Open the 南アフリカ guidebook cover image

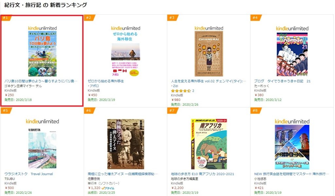pos(209,144)
